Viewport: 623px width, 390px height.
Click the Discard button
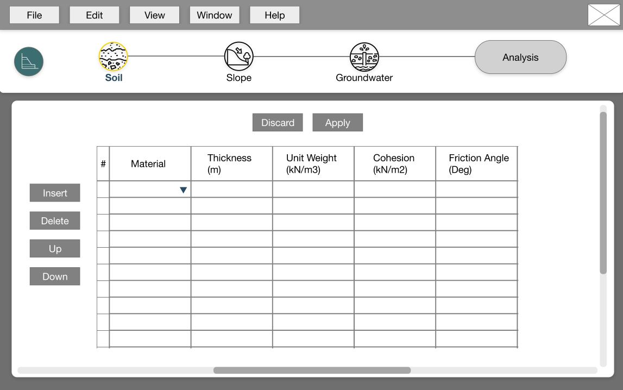click(x=278, y=123)
